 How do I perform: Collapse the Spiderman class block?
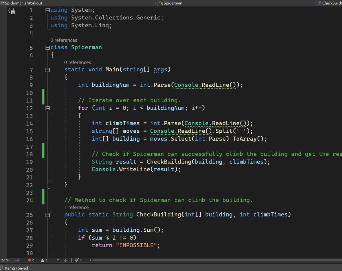click(x=48, y=47)
